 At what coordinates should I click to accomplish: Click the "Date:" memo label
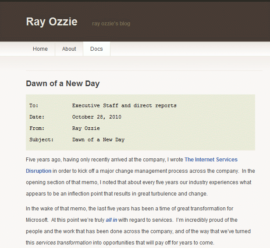click(x=37, y=117)
